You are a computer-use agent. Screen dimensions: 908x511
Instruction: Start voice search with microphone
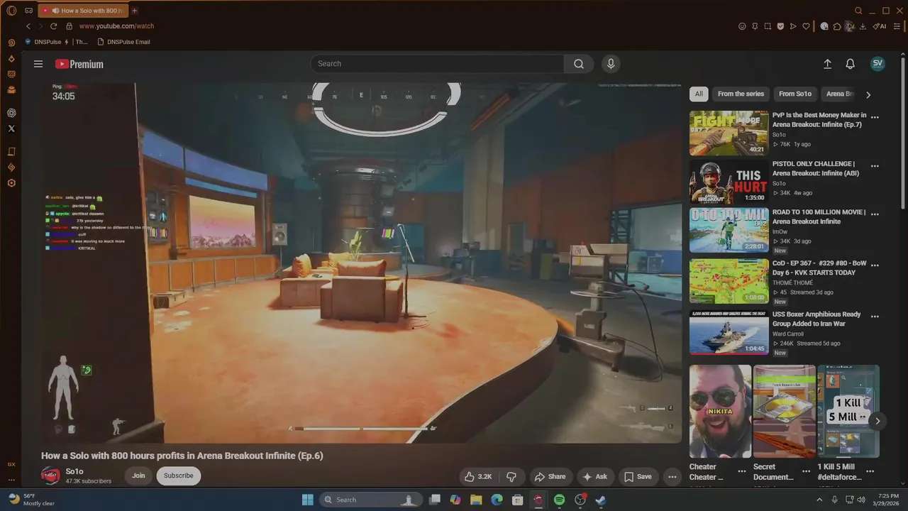[611, 64]
